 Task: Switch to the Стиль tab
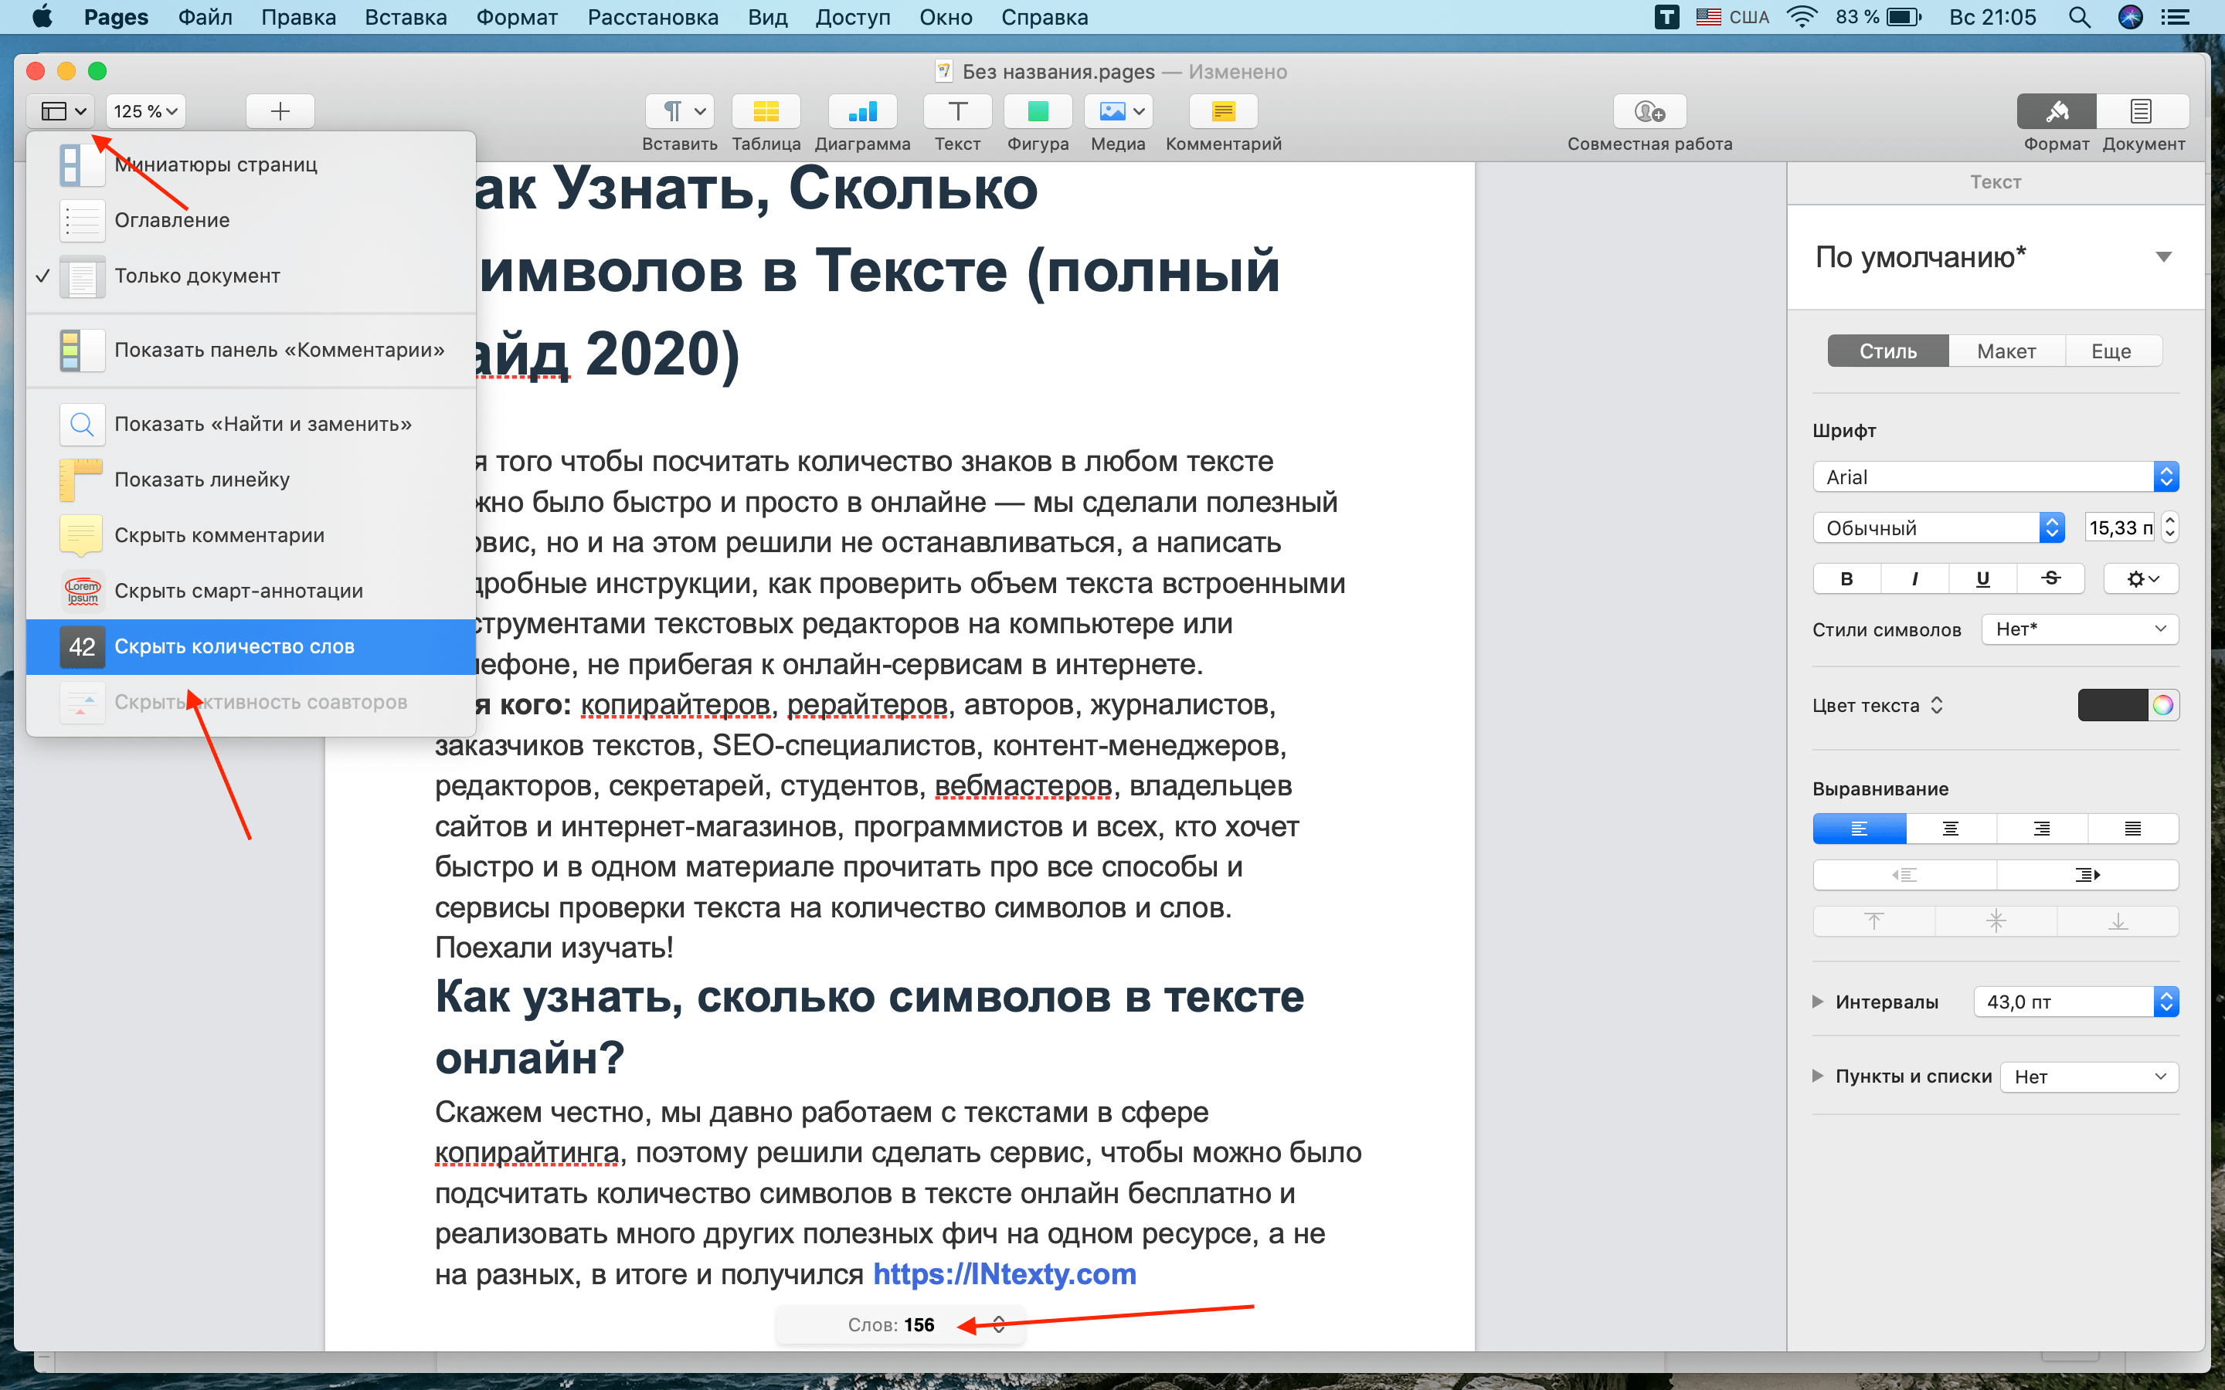[x=1887, y=351]
